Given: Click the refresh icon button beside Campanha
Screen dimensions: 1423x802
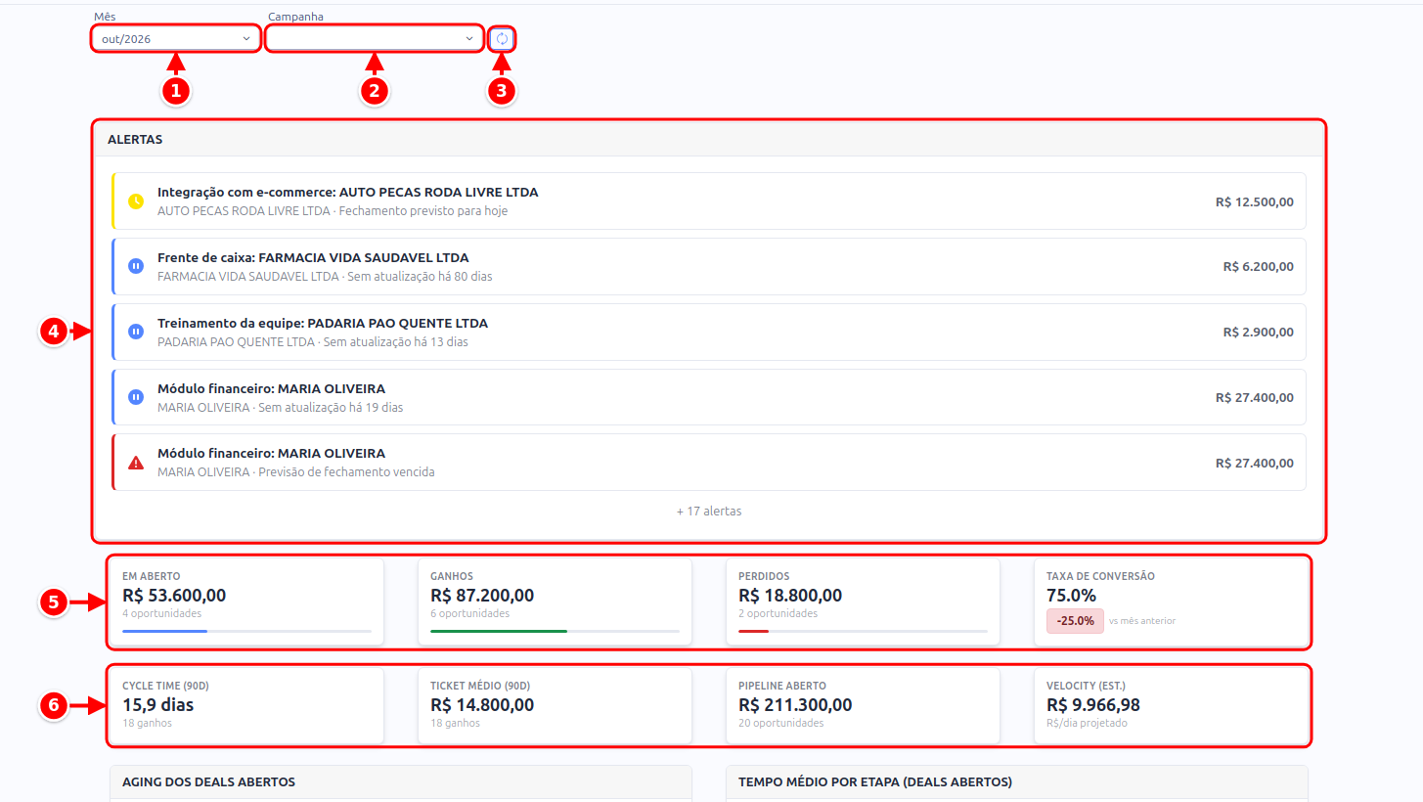Looking at the screenshot, I should tap(502, 39).
